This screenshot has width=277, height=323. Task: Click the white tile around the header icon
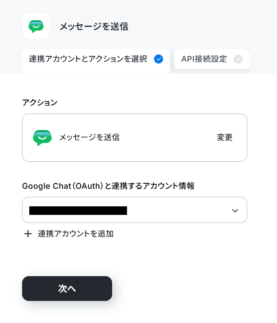(36, 26)
